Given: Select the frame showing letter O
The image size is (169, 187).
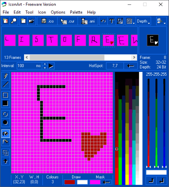Looking at the screenshot, I should tap(66, 40).
